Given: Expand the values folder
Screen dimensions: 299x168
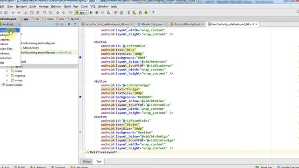Looking at the screenshot, I should click(7, 80).
